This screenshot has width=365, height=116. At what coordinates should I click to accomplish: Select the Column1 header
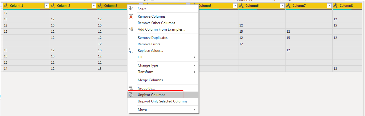coord(26,6)
